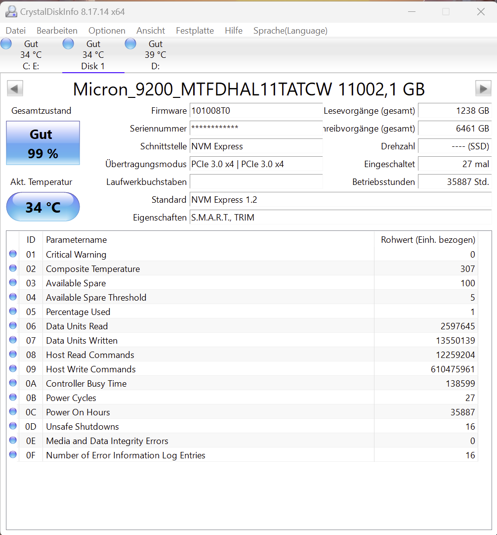Click status dot for Available Spare Threshold row
The width and height of the screenshot is (497, 535).
pyautogui.click(x=13, y=297)
